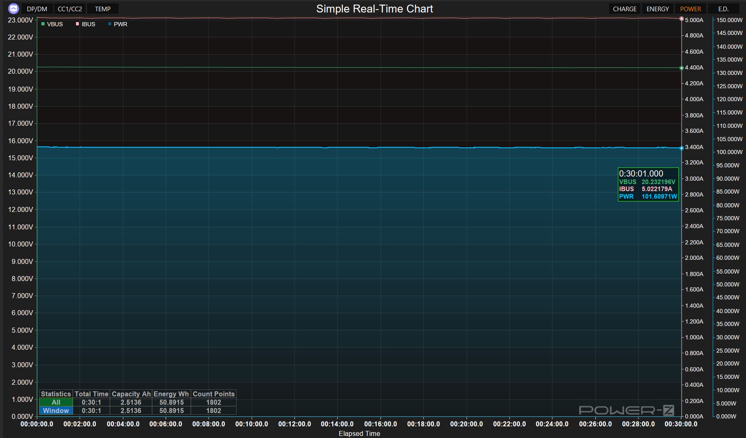Select the Window statistics row
The width and height of the screenshot is (746, 438).
56,411
